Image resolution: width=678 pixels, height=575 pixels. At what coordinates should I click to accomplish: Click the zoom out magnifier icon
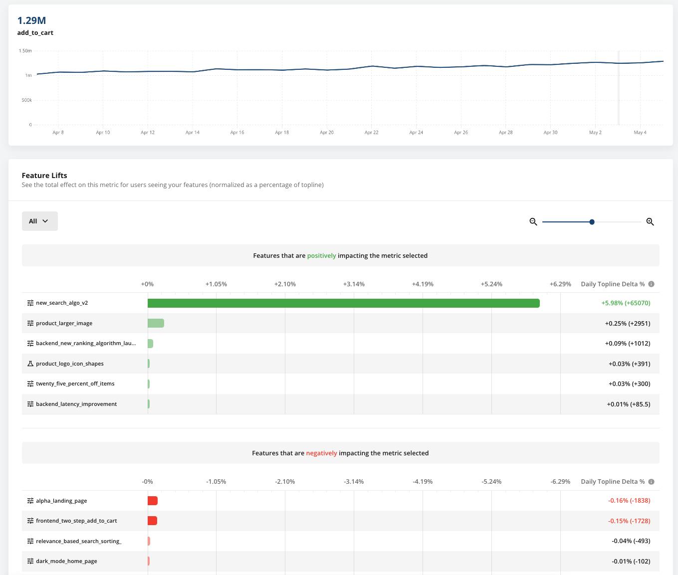[533, 221]
